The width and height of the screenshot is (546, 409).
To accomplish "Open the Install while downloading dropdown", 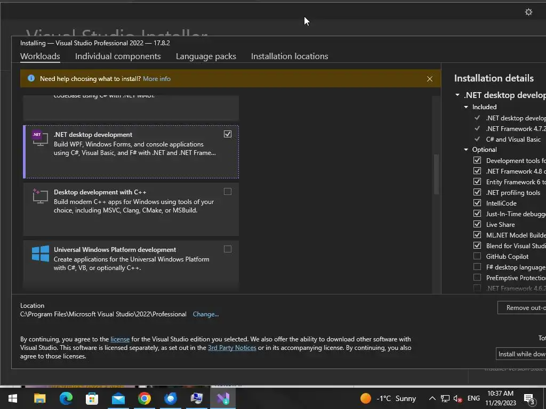I will 521,354.
